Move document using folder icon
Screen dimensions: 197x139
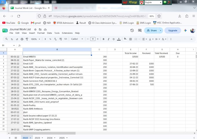pos(40,29)
